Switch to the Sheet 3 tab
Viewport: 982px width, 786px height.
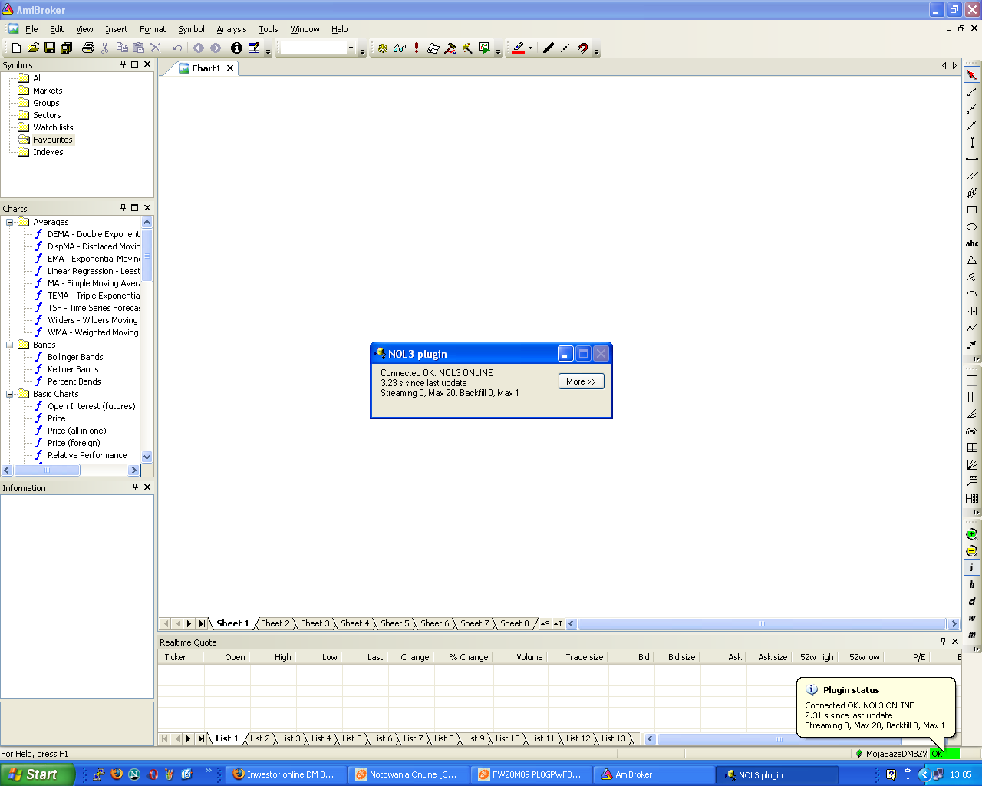click(x=315, y=623)
